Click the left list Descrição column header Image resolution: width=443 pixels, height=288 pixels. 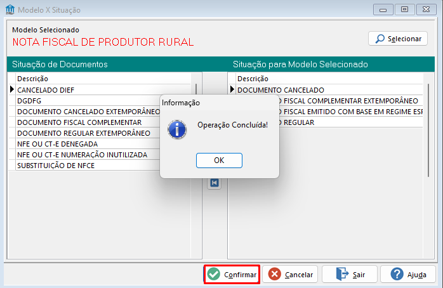[103, 79]
